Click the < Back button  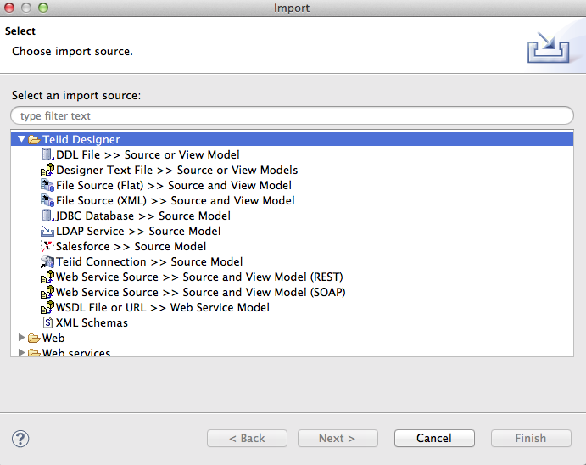pyautogui.click(x=247, y=438)
